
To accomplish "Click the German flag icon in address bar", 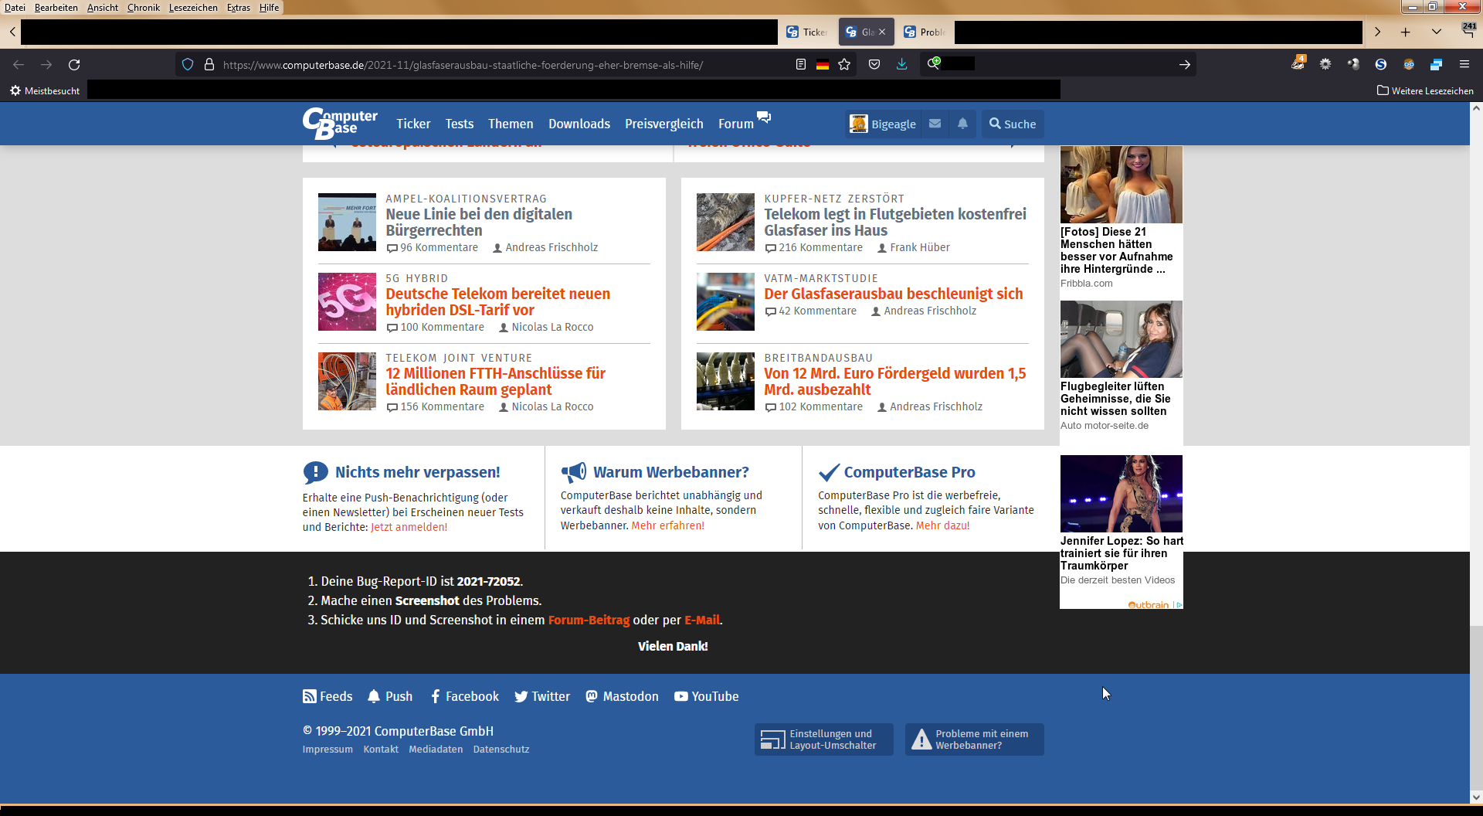I will [x=823, y=65].
